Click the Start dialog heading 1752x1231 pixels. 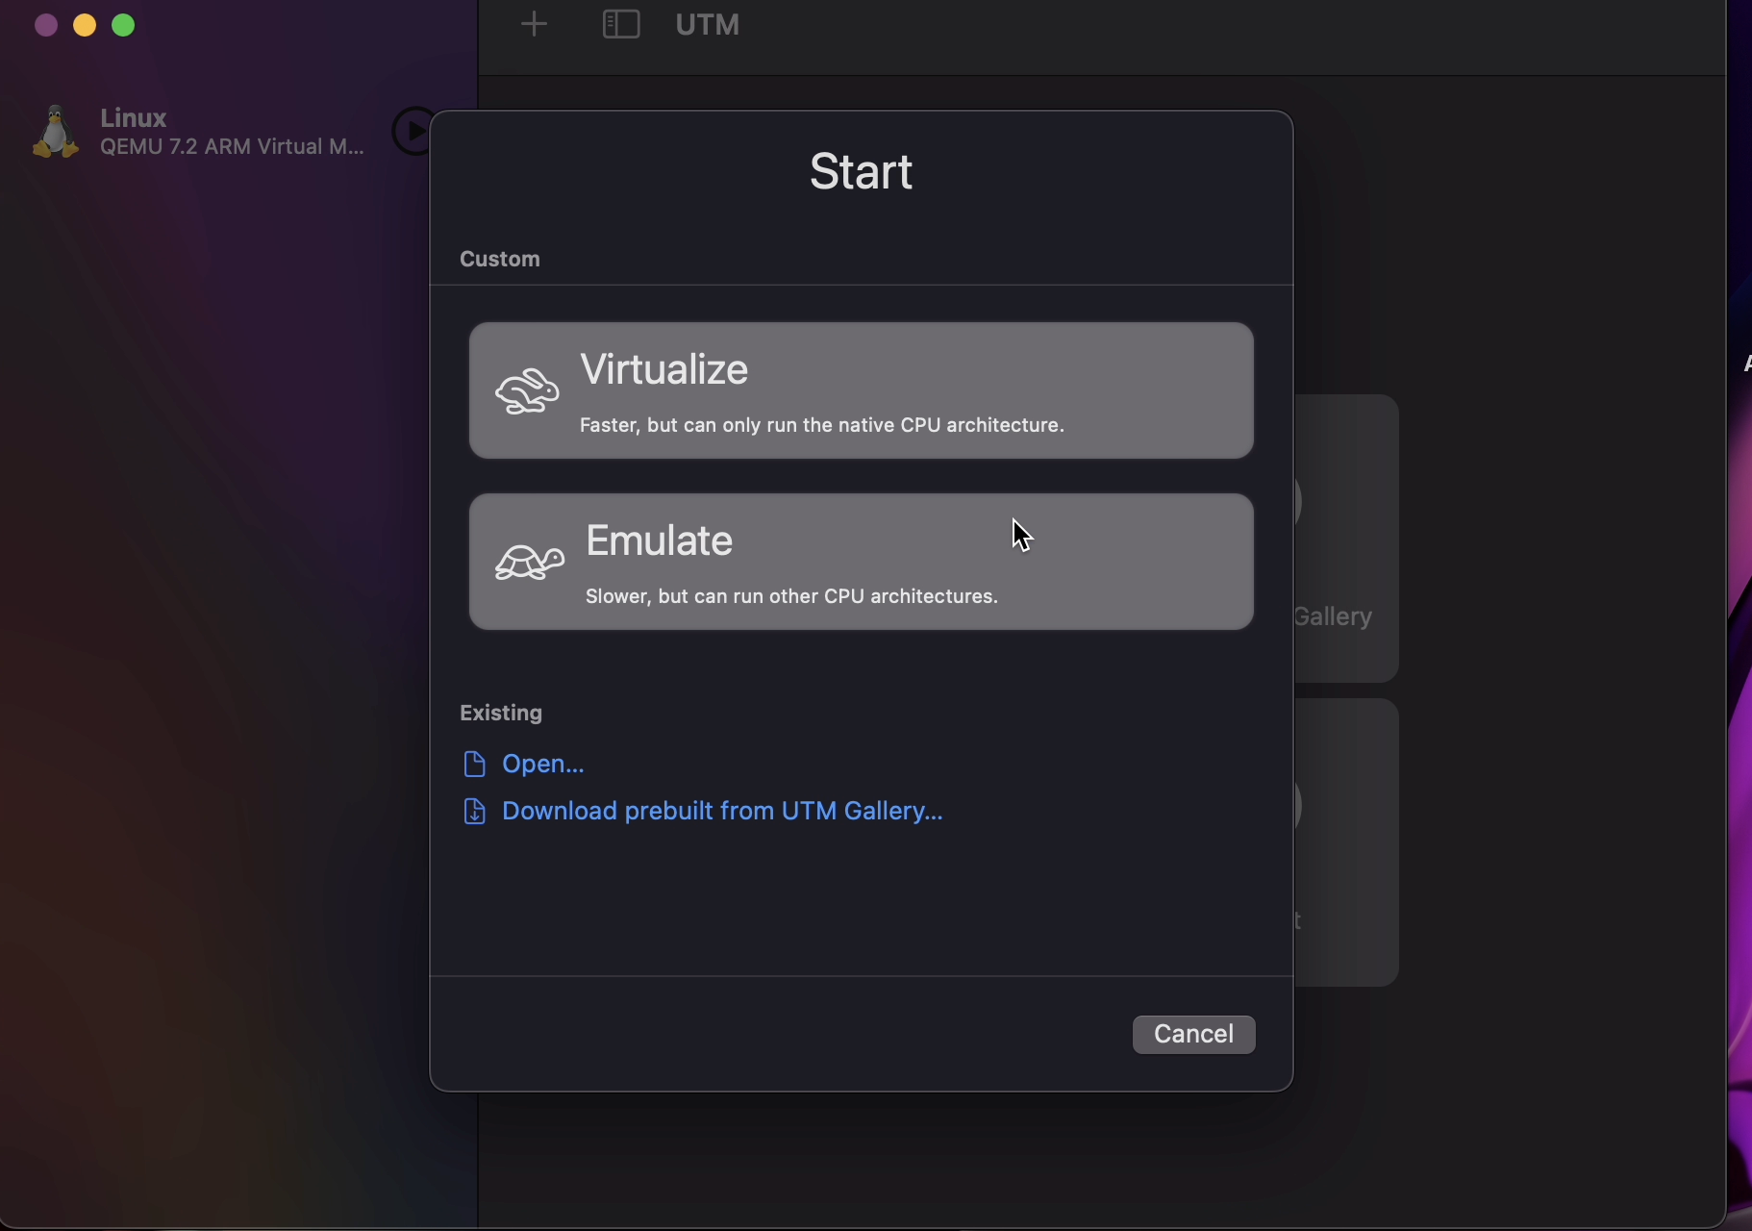pos(862,172)
